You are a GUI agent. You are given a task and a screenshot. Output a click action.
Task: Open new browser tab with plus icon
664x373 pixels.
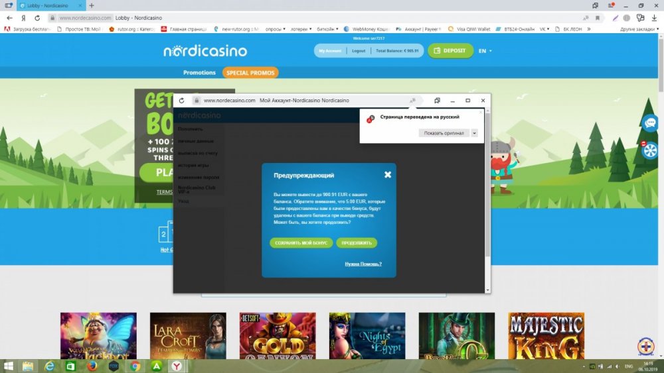91,5
